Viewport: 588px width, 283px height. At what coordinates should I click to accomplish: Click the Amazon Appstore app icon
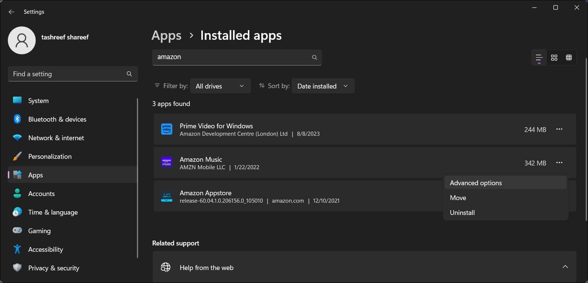pos(167,196)
